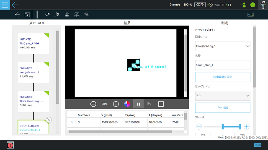
Task: Click the gray value range slider
Action: [223, 127]
